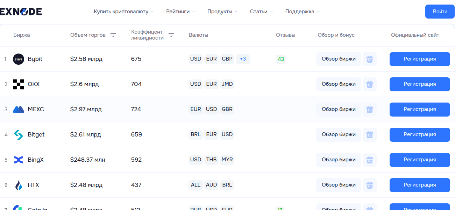Open Bitget bonus gift icon
This screenshot has height=210, width=455.
tap(370, 135)
